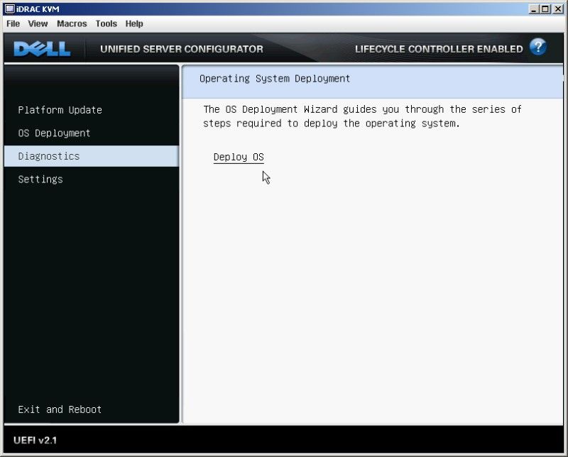
Task: Click Exit and Reboot
Action: coord(60,409)
